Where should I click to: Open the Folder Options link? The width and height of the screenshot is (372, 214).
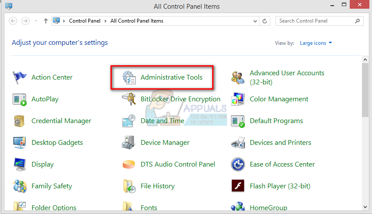click(54, 207)
